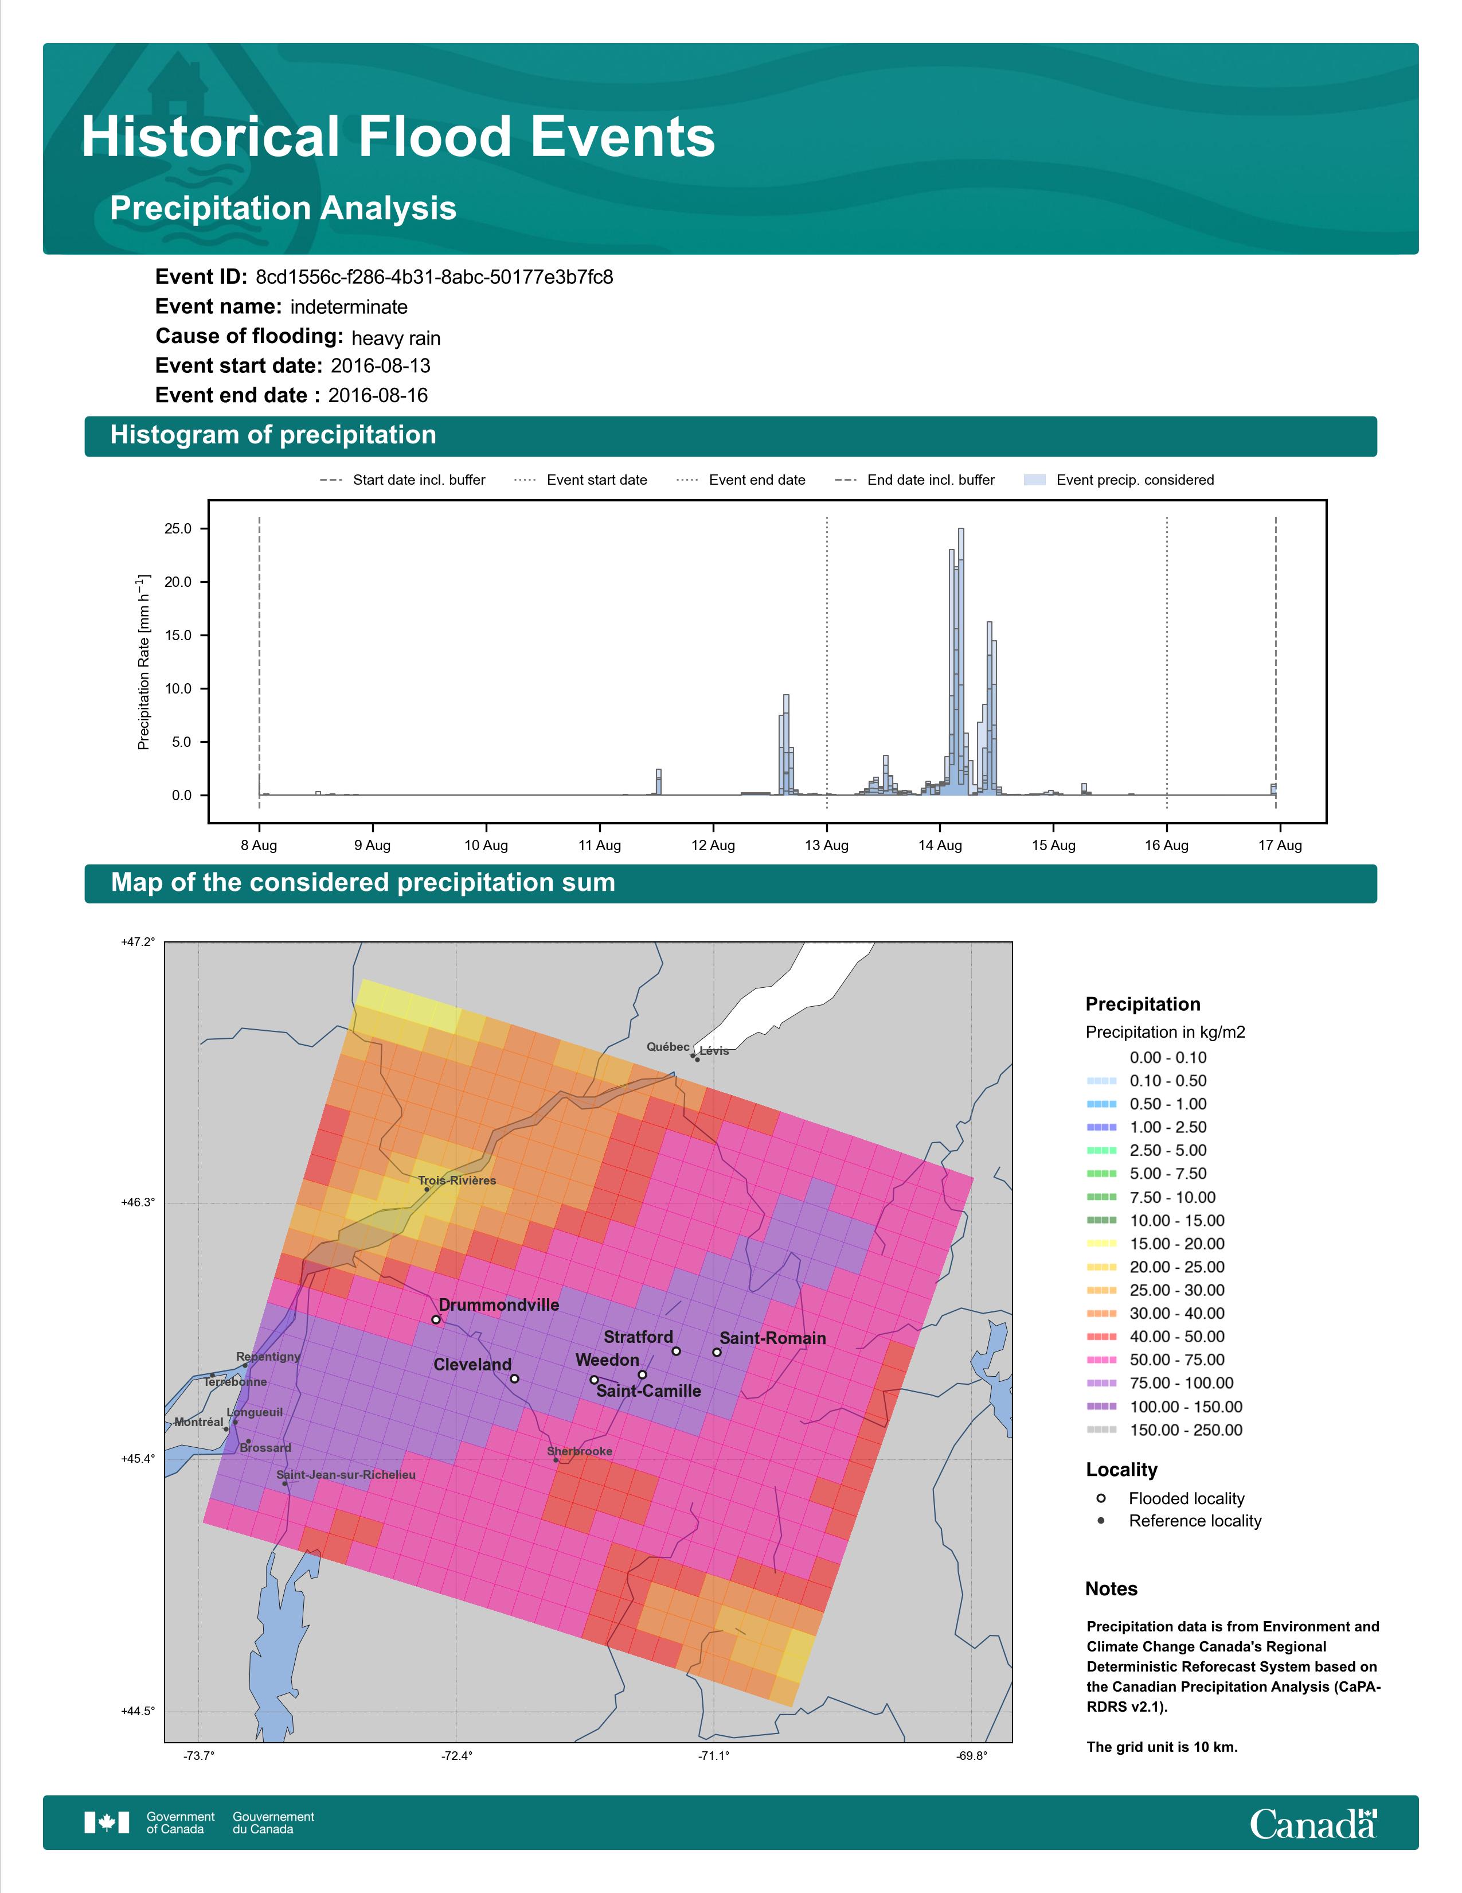1462x1893 pixels.
Task: Click the Drummondville flooded locality marker
Action: 436,1320
